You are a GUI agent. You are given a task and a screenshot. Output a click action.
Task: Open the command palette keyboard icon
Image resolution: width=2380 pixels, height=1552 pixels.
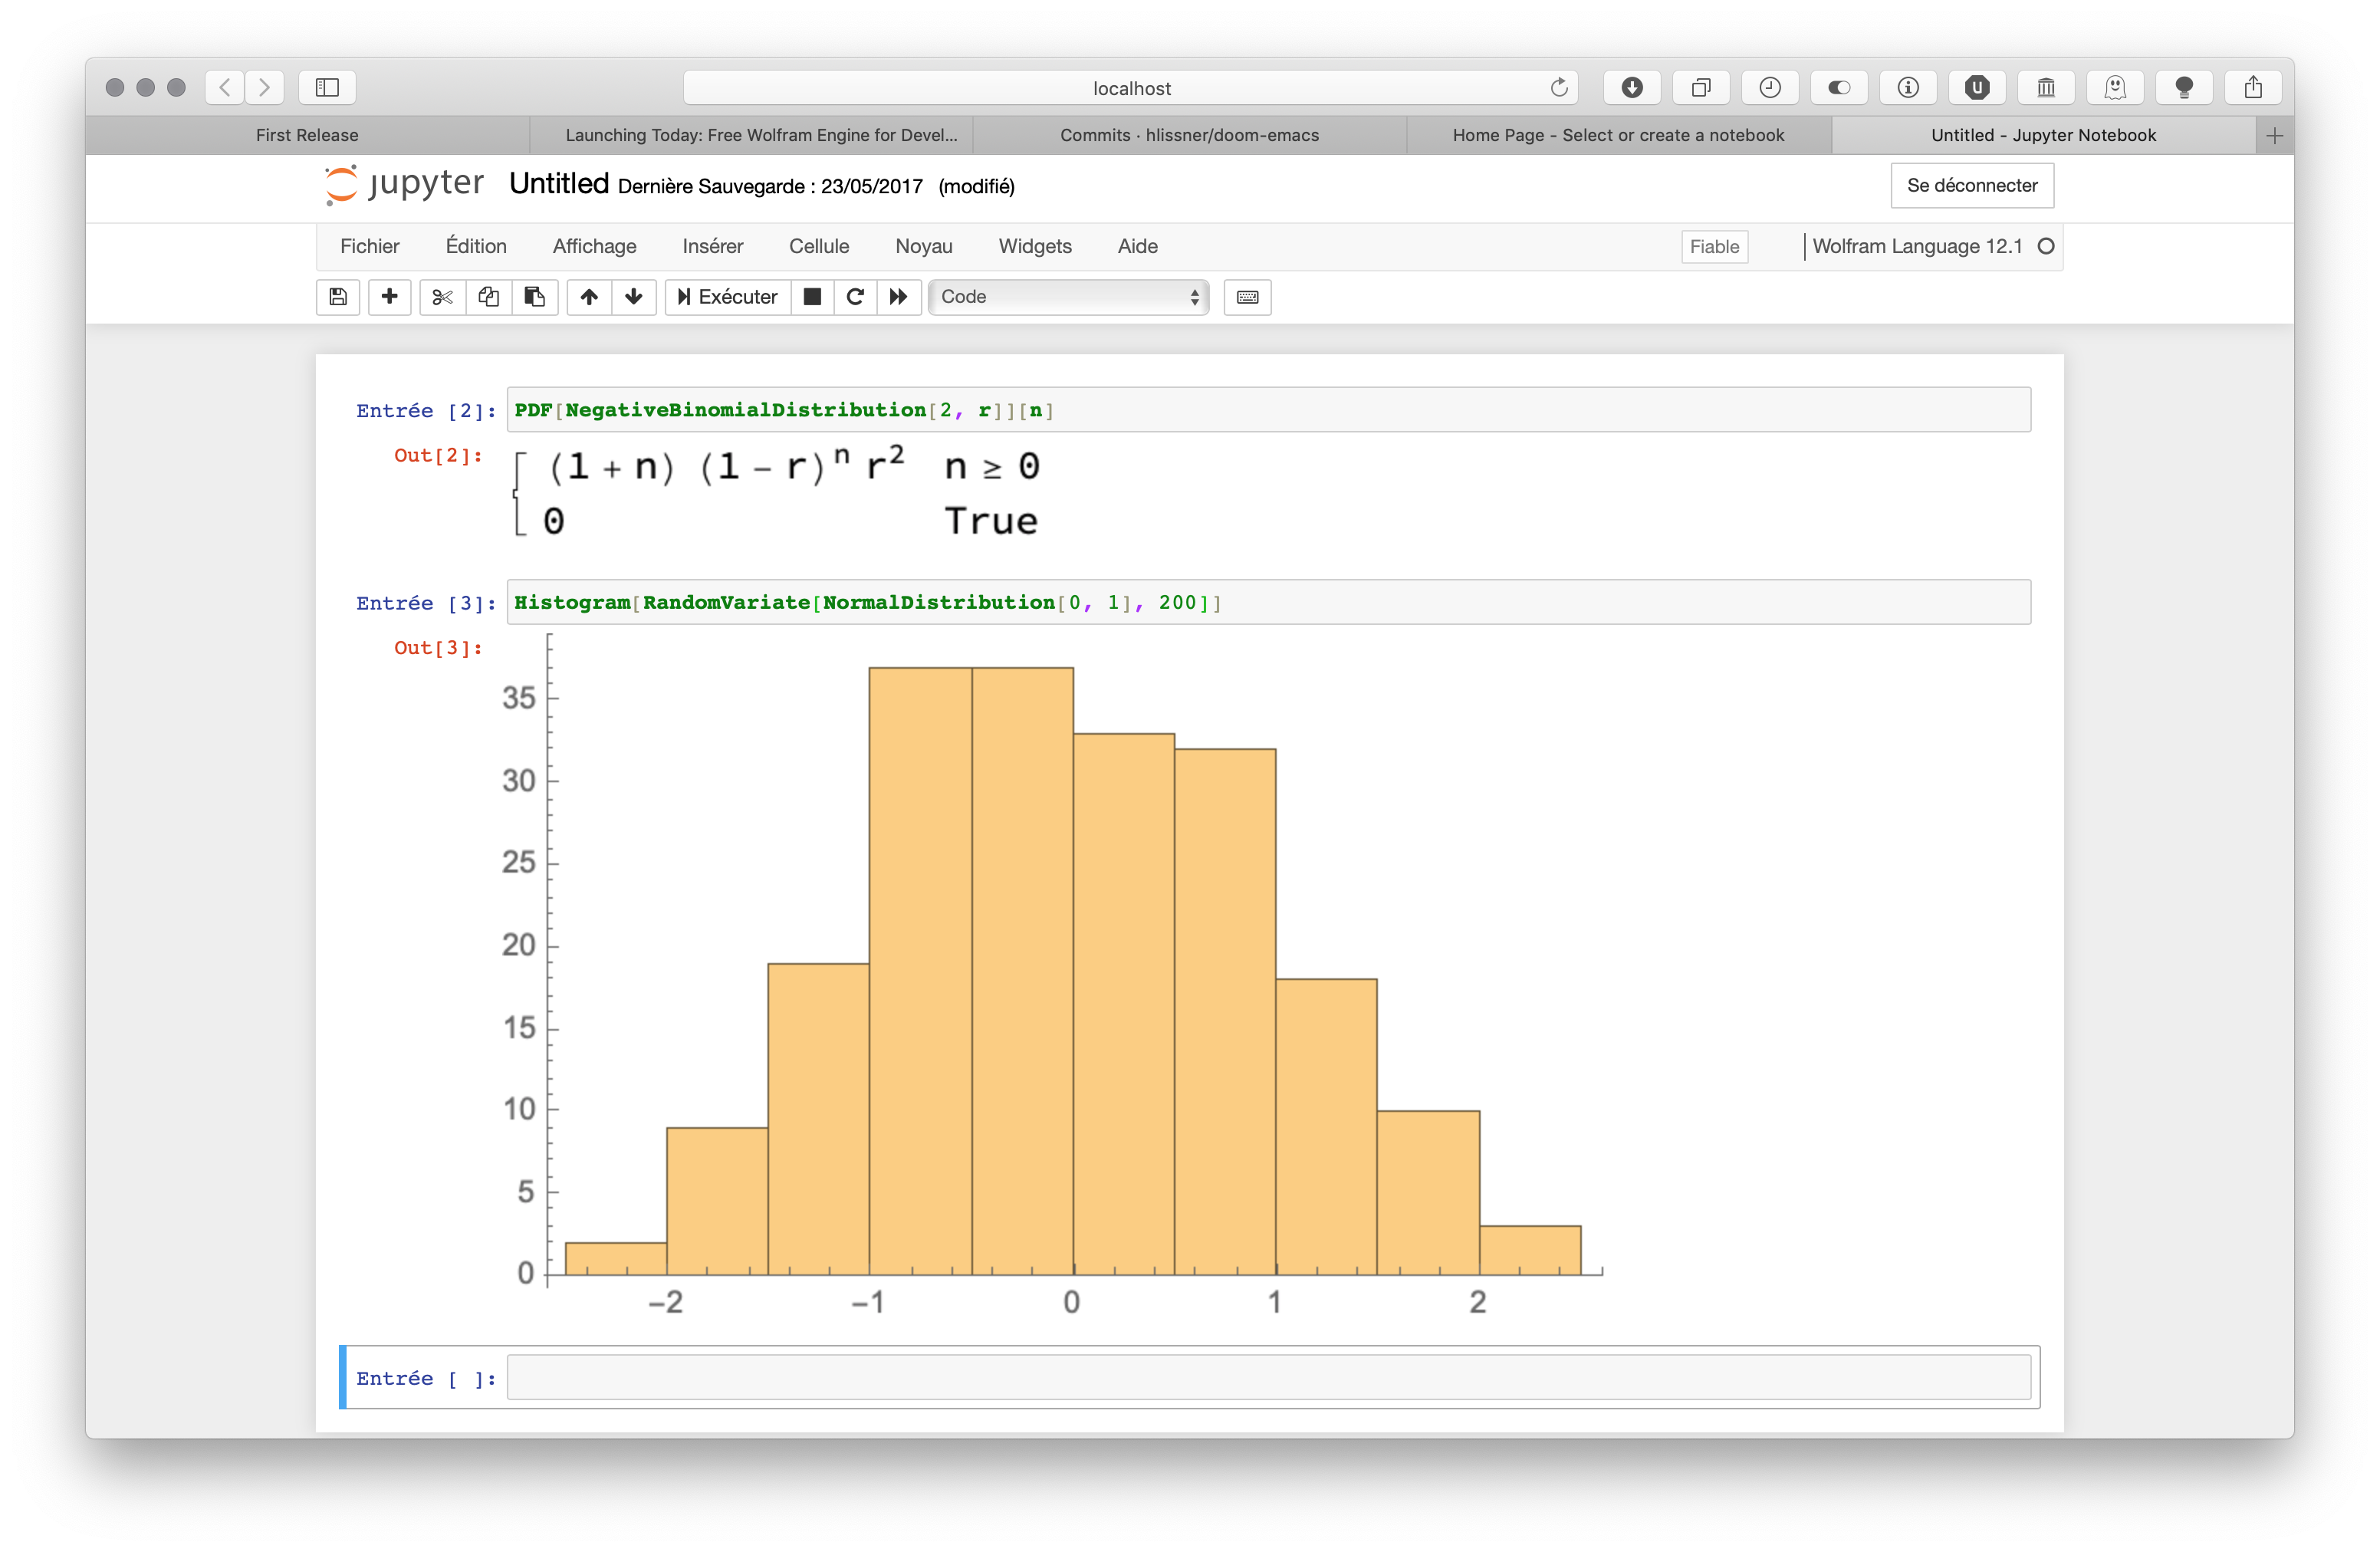coord(1247,297)
